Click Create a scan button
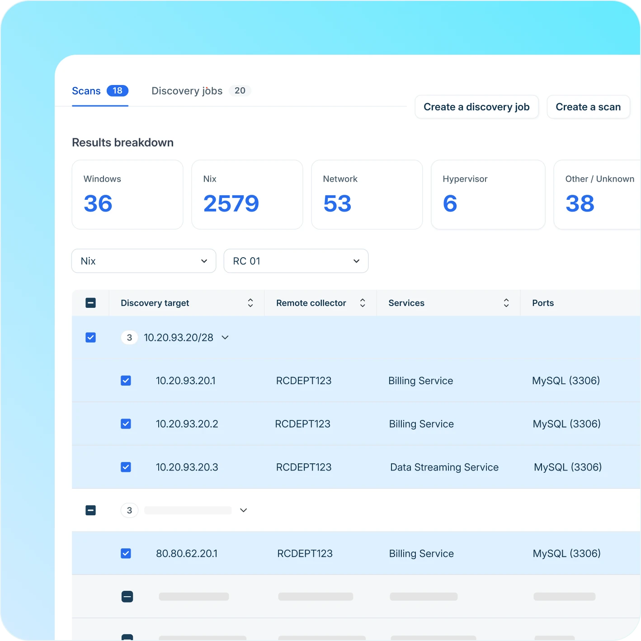 click(589, 107)
